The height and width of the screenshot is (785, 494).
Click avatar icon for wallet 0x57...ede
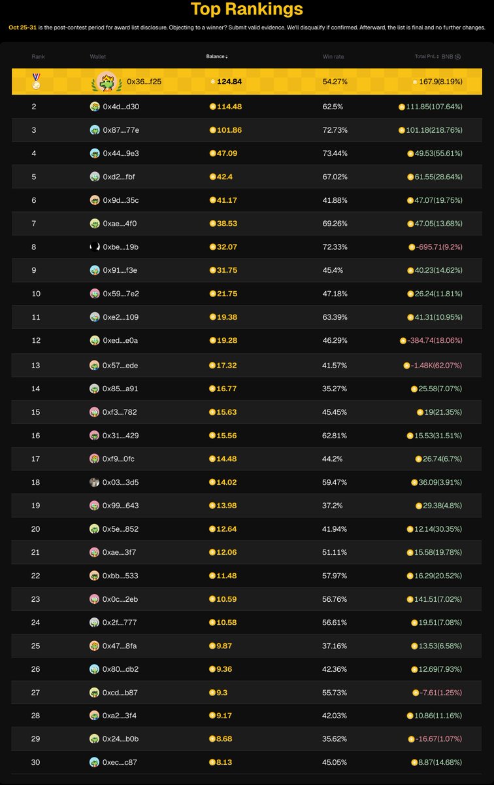(95, 365)
